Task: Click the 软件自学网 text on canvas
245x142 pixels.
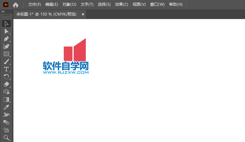Action: pos(66,66)
